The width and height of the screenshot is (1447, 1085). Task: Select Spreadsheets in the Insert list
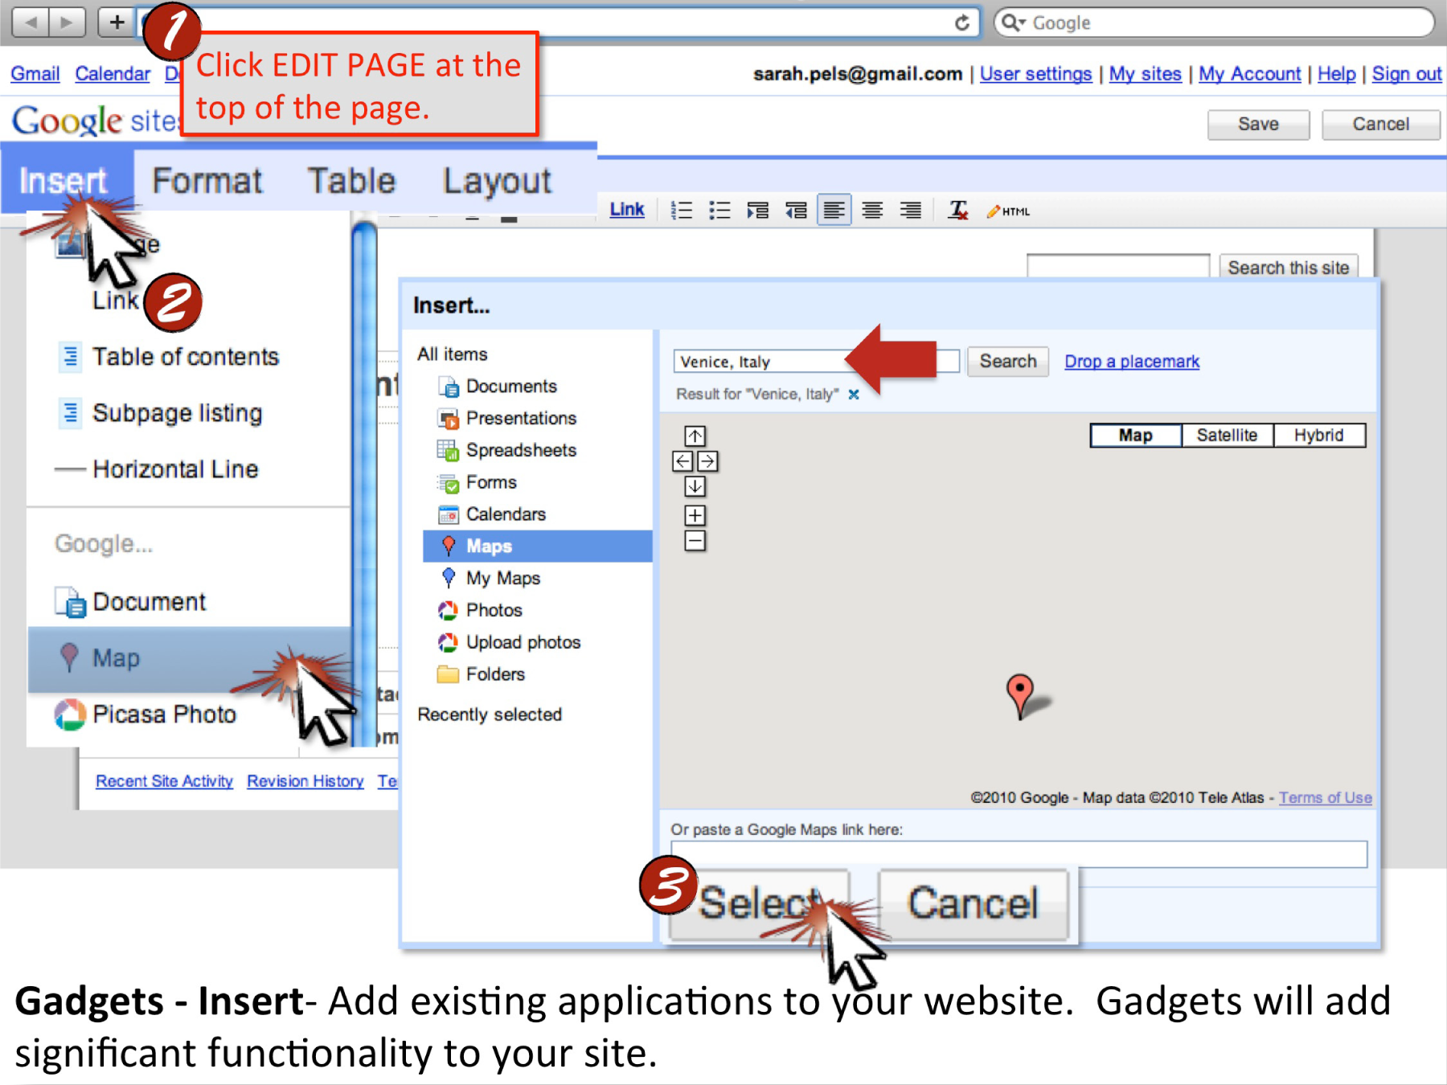click(x=506, y=450)
